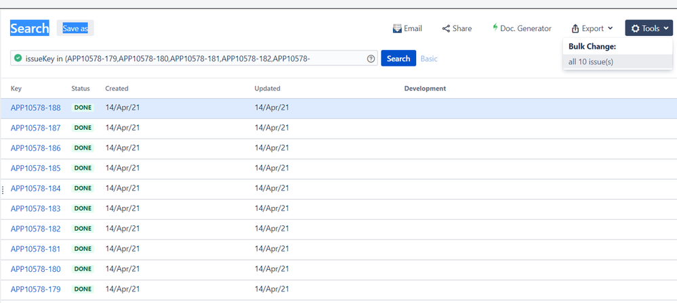
Task: Sort by the Created column header
Action: tap(117, 89)
